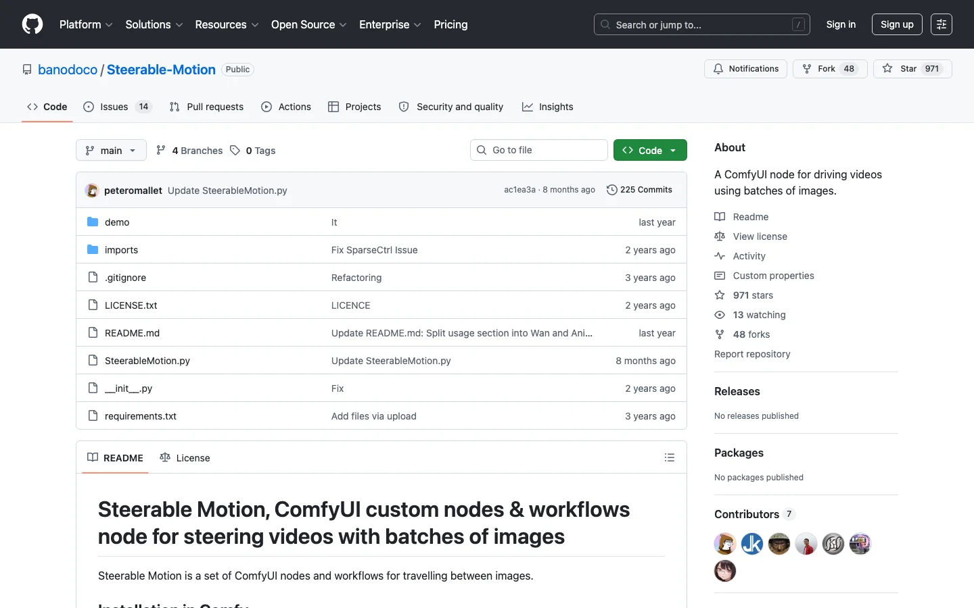Click the license scale icon in About
Image resolution: width=974 pixels, height=608 pixels.
pyautogui.click(x=720, y=236)
